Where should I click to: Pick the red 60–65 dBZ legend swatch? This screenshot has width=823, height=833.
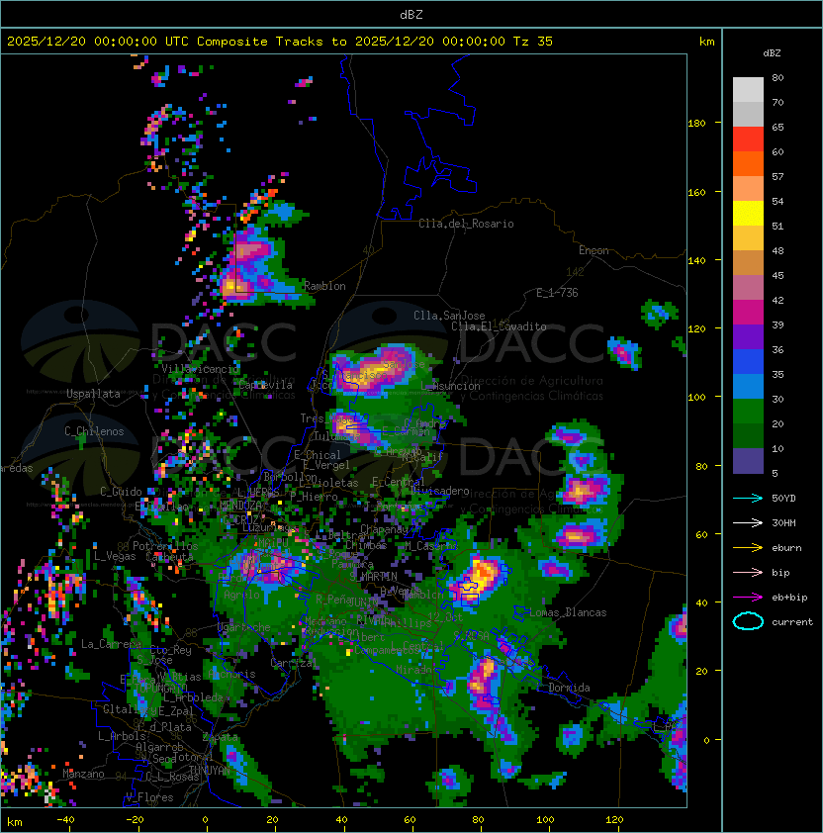tap(748, 139)
